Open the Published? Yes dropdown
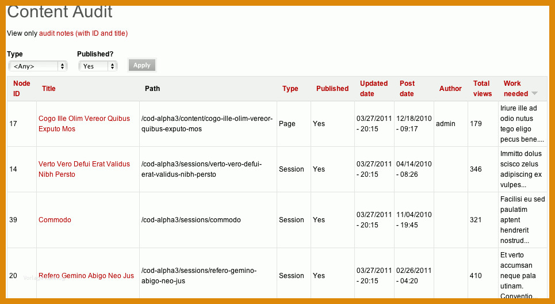 coord(98,66)
